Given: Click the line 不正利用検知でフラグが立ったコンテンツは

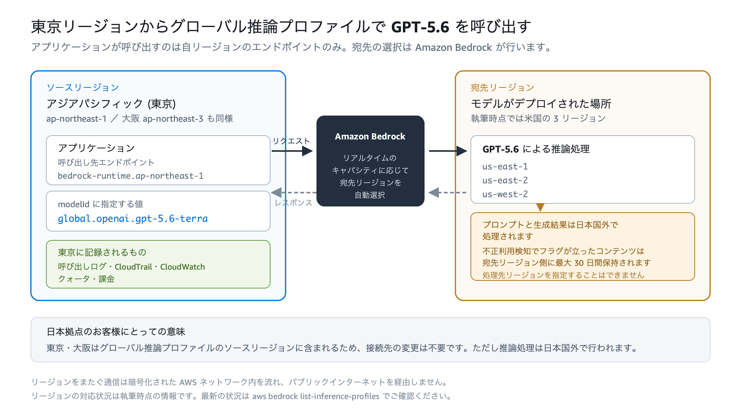Looking at the screenshot, I should [x=563, y=251].
